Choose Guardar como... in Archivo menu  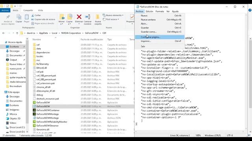160,32
